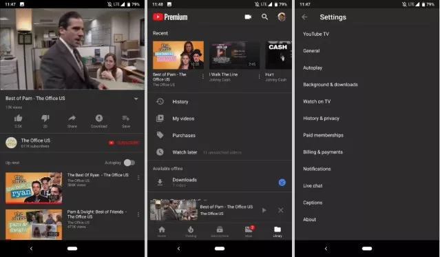This screenshot has width=440, height=257.
Task: Open Purchases in Library
Action: (220, 135)
